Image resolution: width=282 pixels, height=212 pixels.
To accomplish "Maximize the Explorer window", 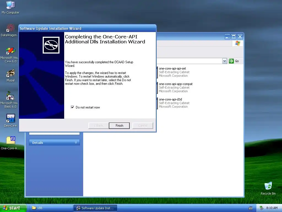I will tap(234, 37).
